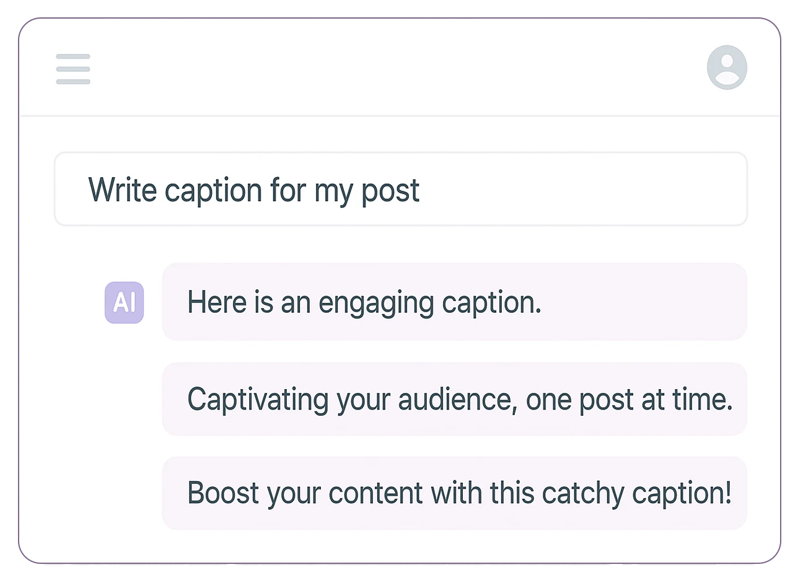Pick the "Captivating your audience" caption
Viewport: 803px width, 580px height.
(x=454, y=399)
